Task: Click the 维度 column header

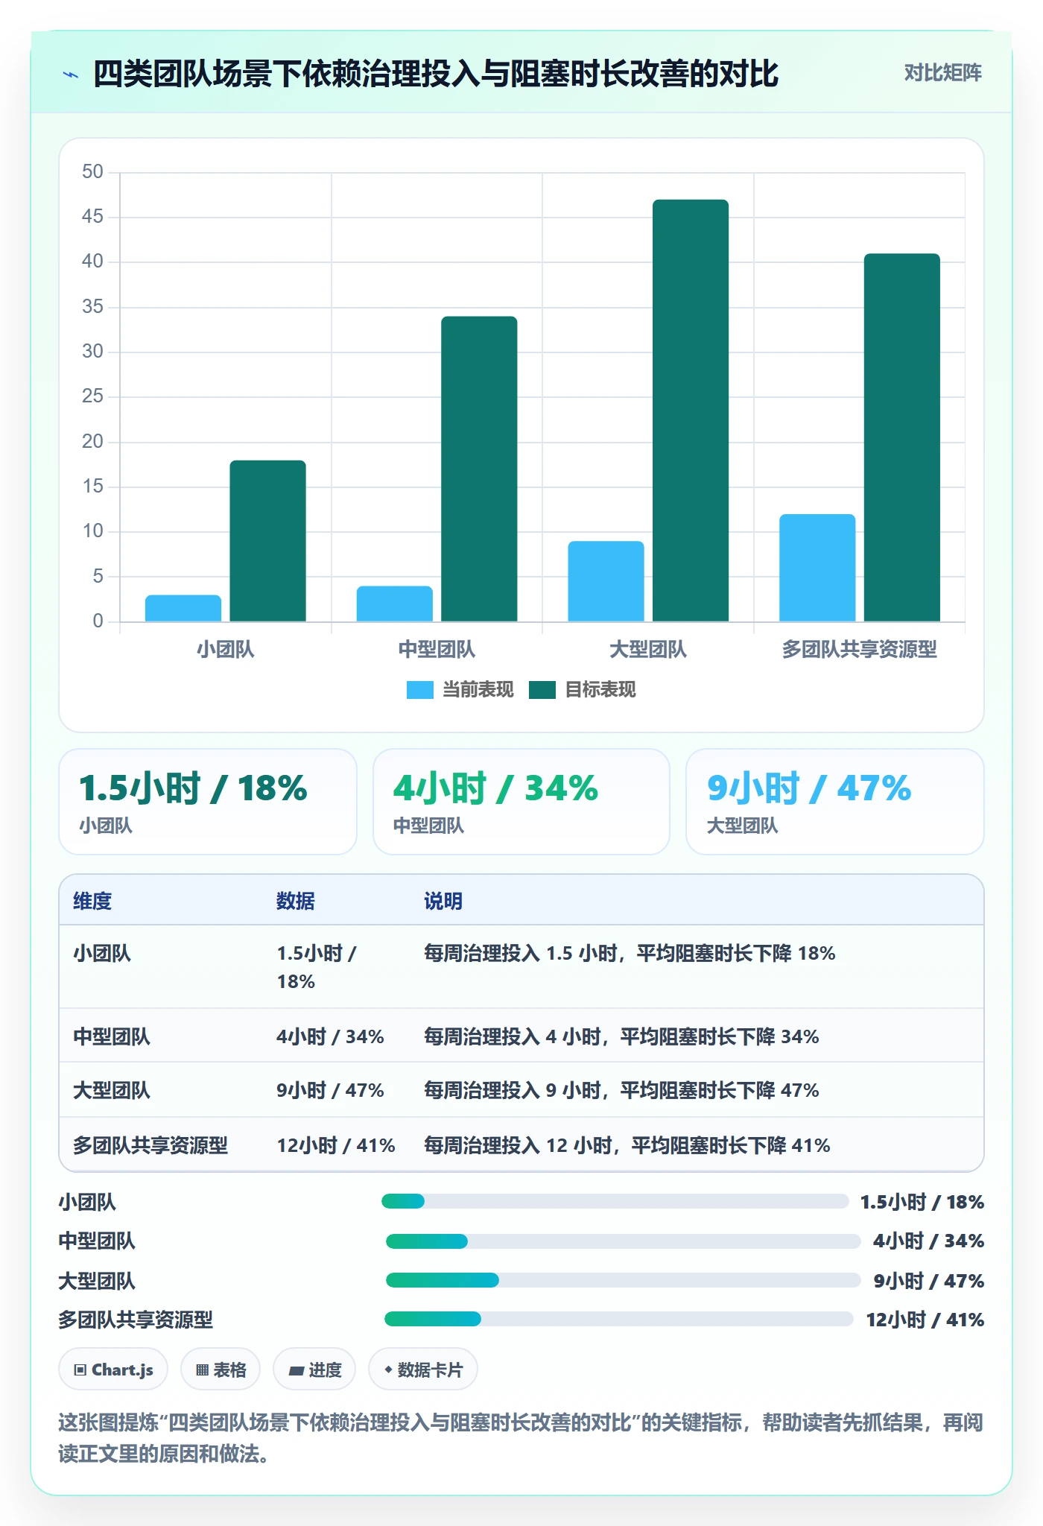Action: 92,901
